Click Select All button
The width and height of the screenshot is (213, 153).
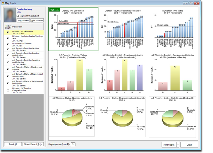coord(13,144)
